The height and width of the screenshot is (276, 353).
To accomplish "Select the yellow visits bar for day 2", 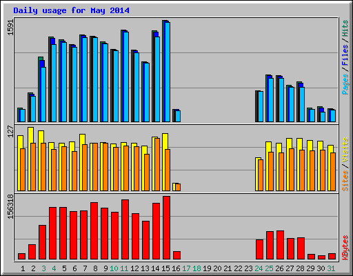I will (30, 159).
